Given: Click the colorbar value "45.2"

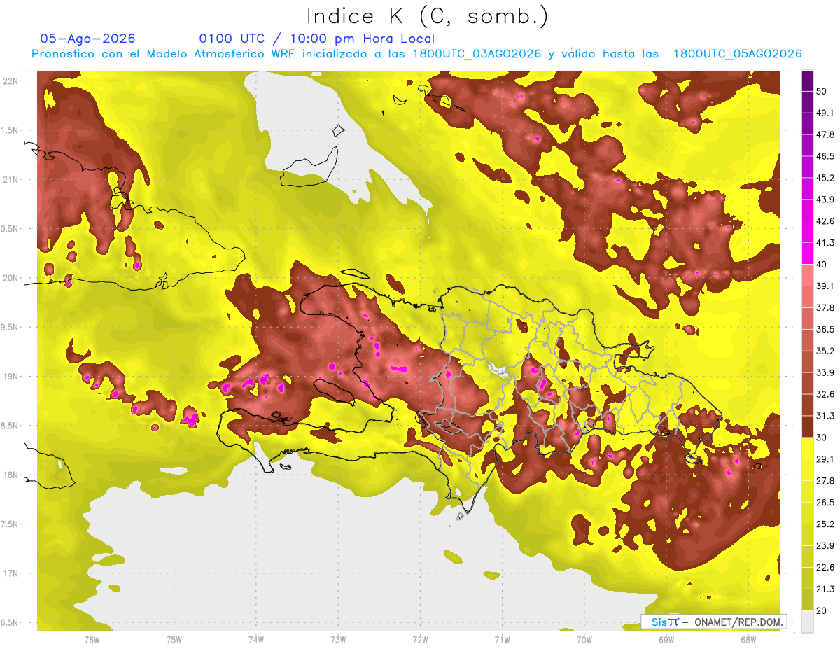Looking at the screenshot, I should coord(825,178).
